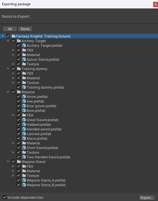Click the Material folder icon under Training dummy

(x=24, y=78)
